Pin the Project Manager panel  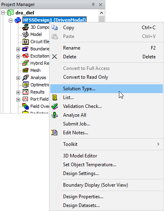(x=93, y=4)
